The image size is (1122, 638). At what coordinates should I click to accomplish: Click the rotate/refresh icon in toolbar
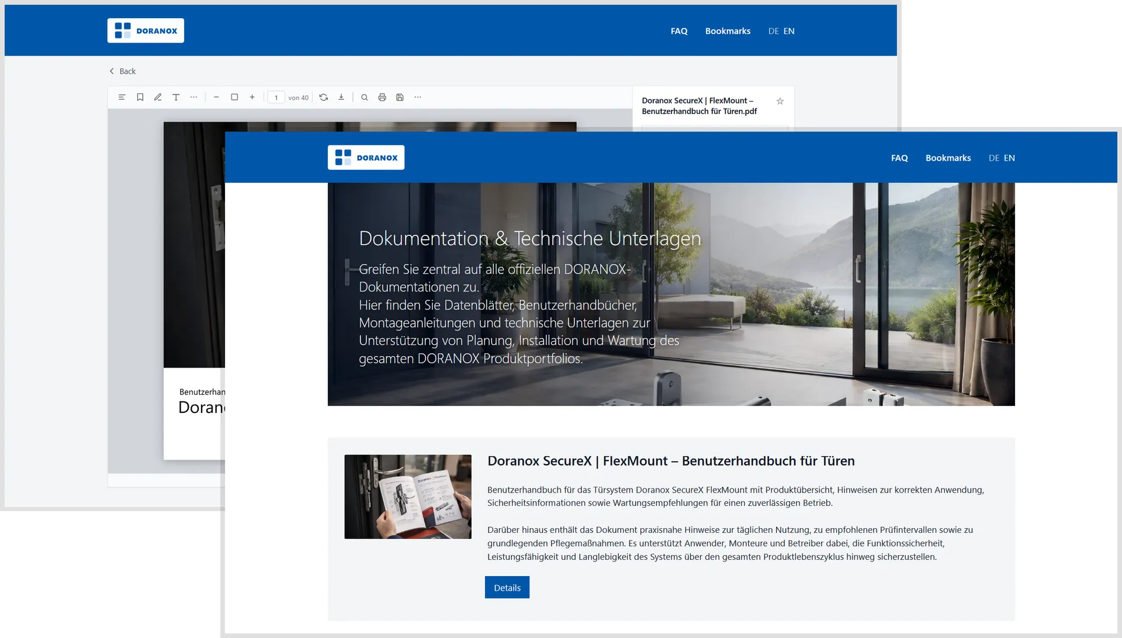(x=324, y=98)
